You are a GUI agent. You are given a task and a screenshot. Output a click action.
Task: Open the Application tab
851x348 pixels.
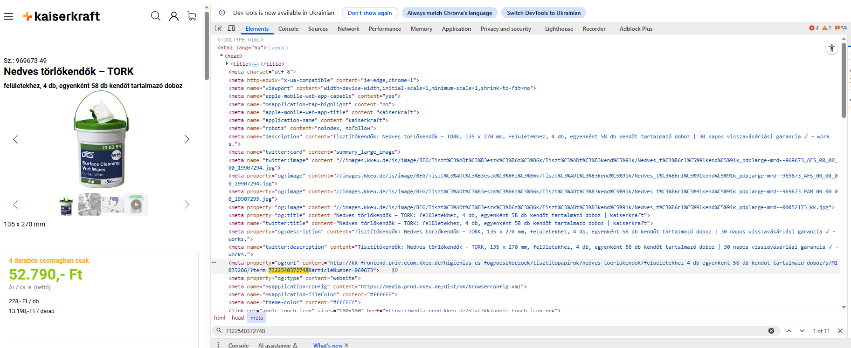(457, 29)
